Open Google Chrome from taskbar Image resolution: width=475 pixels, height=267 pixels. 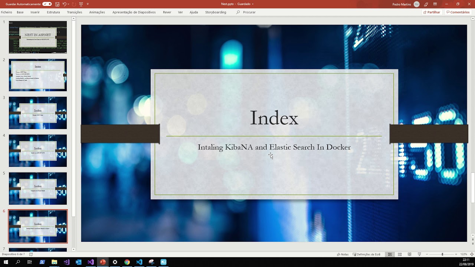click(127, 262)
